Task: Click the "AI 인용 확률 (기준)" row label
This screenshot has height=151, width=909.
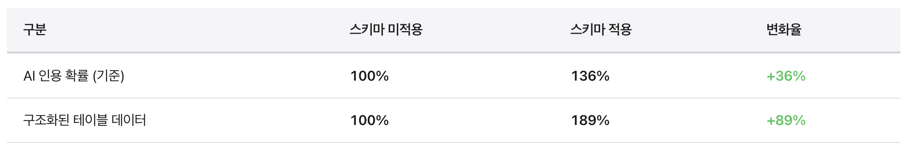Action: 74,76
